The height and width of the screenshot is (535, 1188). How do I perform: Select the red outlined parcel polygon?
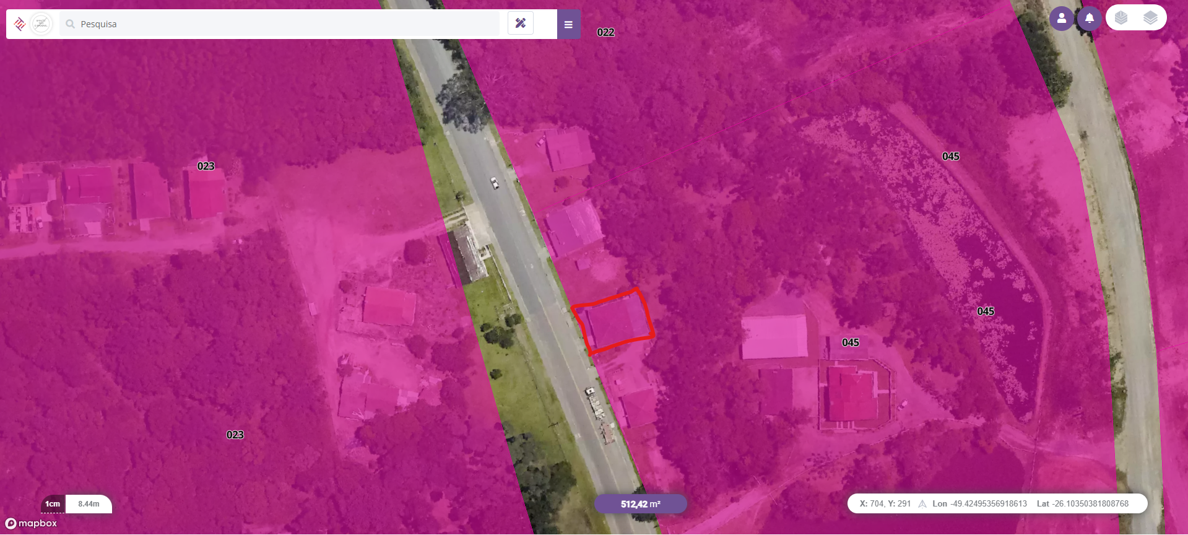[614, 321]
